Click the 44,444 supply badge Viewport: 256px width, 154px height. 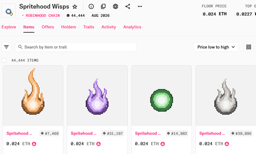pyautogui.click(x=76, y=15)
